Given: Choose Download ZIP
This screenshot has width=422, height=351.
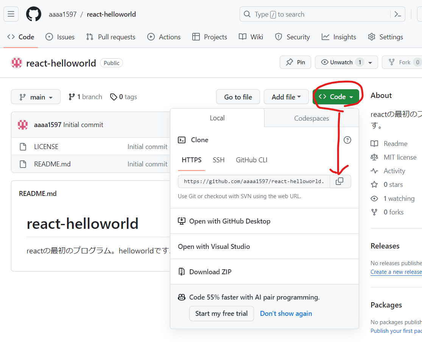Looking at the screenshot, I should 265,272.
